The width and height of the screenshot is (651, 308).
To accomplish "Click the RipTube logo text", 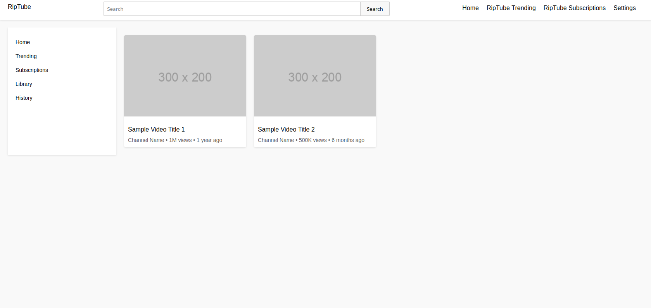I will click(19, 7).
